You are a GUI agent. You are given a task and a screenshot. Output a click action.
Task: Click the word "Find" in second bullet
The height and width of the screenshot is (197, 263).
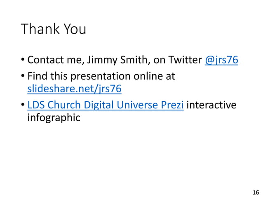coord(37,77)
